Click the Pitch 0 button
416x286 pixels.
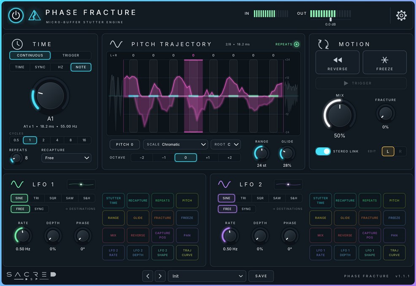pyautogui.click(x=125, y=144)
